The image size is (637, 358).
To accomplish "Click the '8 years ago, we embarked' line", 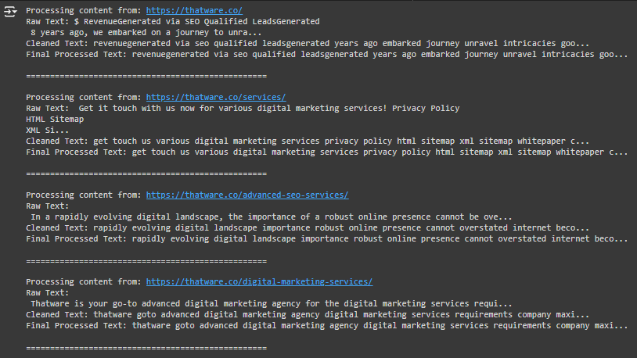I will 146,33.
